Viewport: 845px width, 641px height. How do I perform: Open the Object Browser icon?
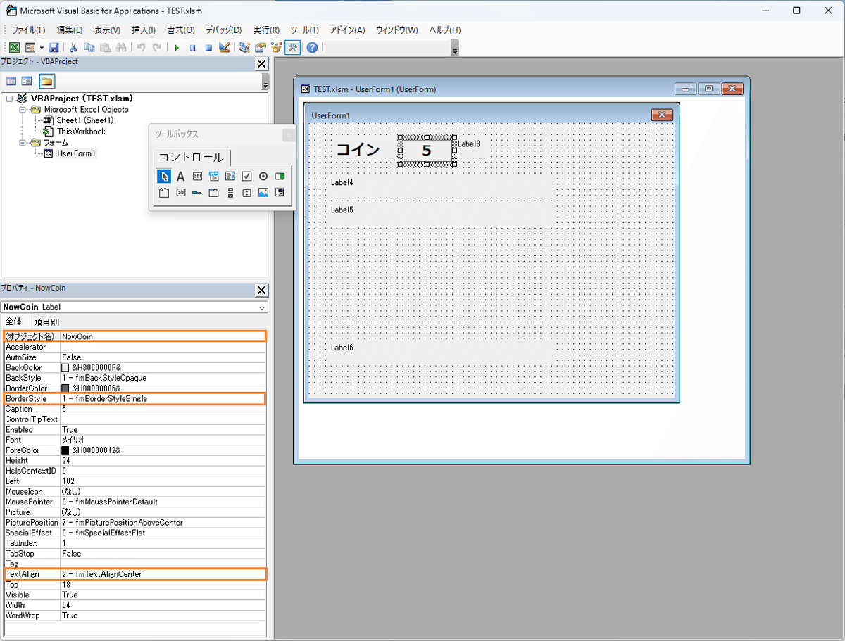276,48
